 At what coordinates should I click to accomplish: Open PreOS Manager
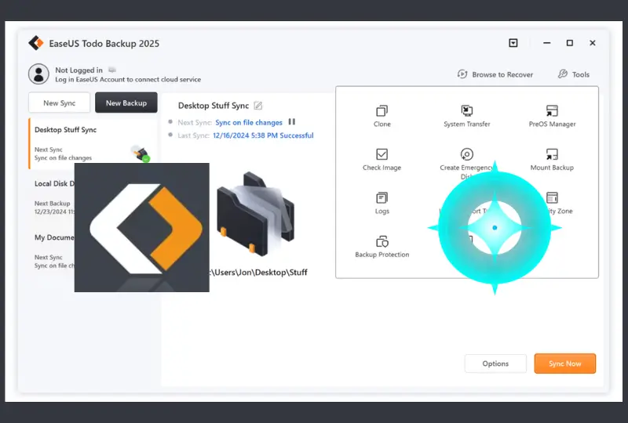coord(552,116)
